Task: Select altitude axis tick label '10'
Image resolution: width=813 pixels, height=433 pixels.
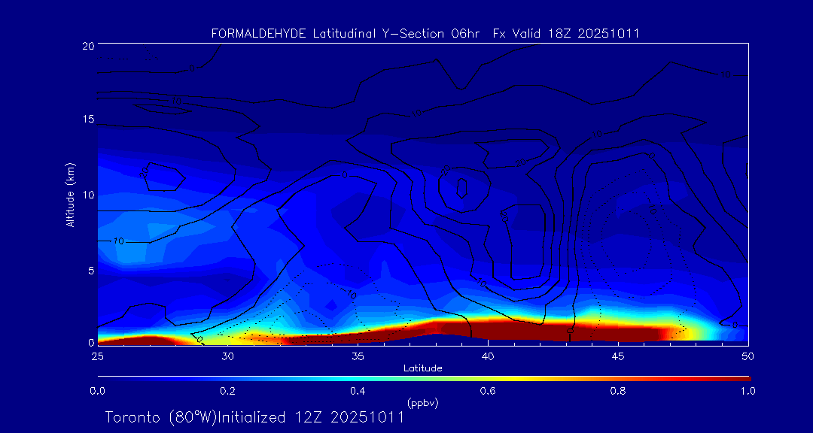Action: [x=87, y=195]
